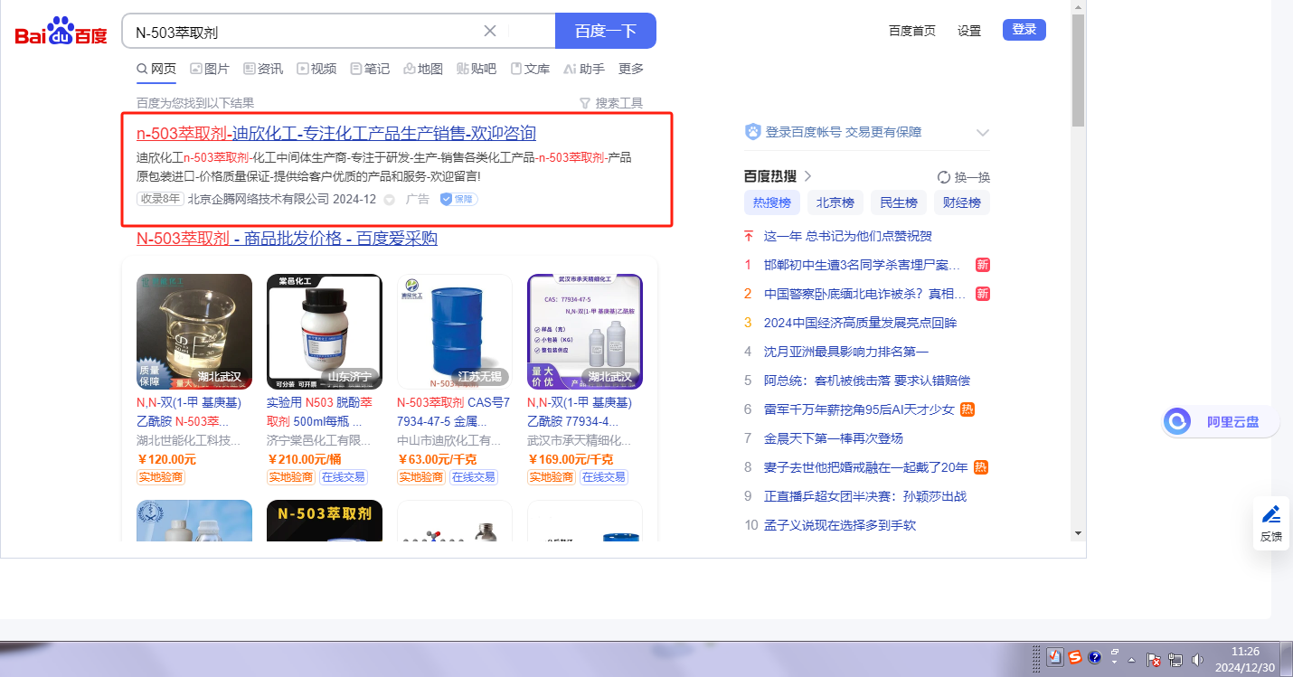Clear the search box with the X icon
This screenshot has width=1293, height=677.
(x=490, y=31)
